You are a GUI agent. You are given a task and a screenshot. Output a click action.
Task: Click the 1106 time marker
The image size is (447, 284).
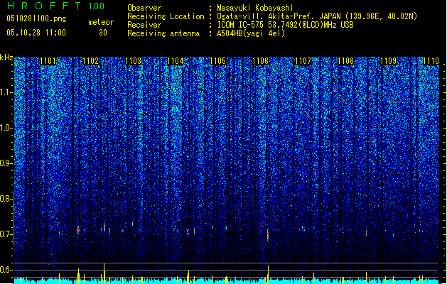click(261, 61)
